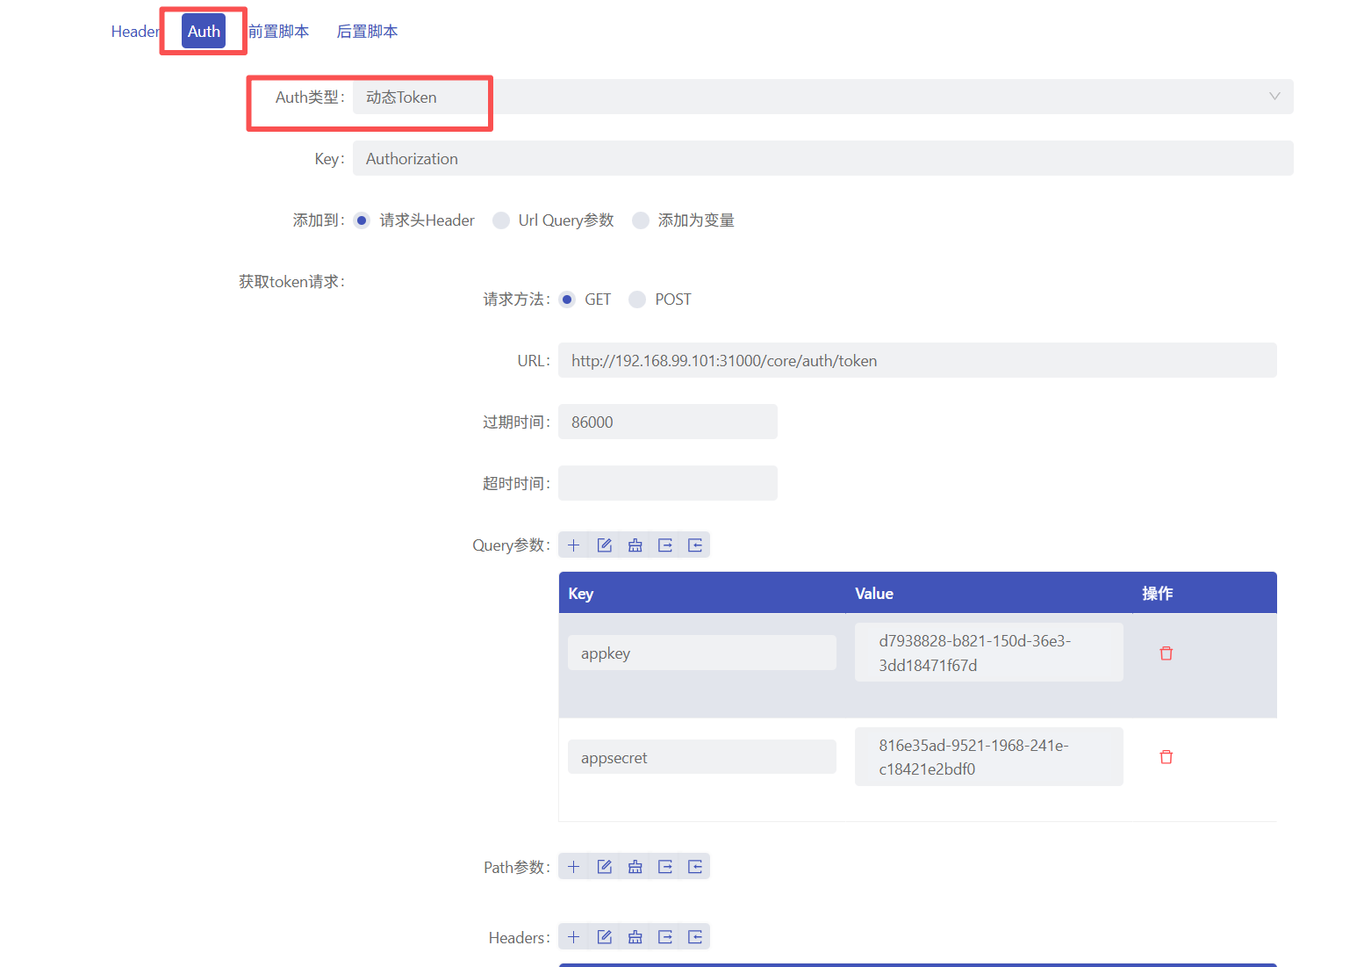The image size is (1364, 967).
Task: Choose POST as the request method
Action: 637,299
